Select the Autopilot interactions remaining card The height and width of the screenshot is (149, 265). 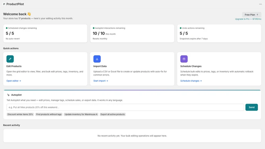pos(132,33)
